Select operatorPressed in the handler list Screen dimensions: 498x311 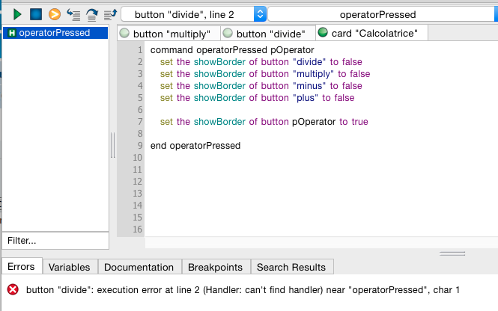[54, 33]
